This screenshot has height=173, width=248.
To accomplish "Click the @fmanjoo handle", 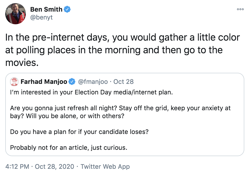I will (93, 82).
